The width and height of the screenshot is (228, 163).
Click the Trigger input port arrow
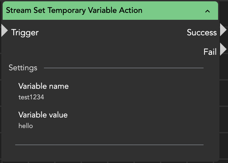click(x=4, y=31)
